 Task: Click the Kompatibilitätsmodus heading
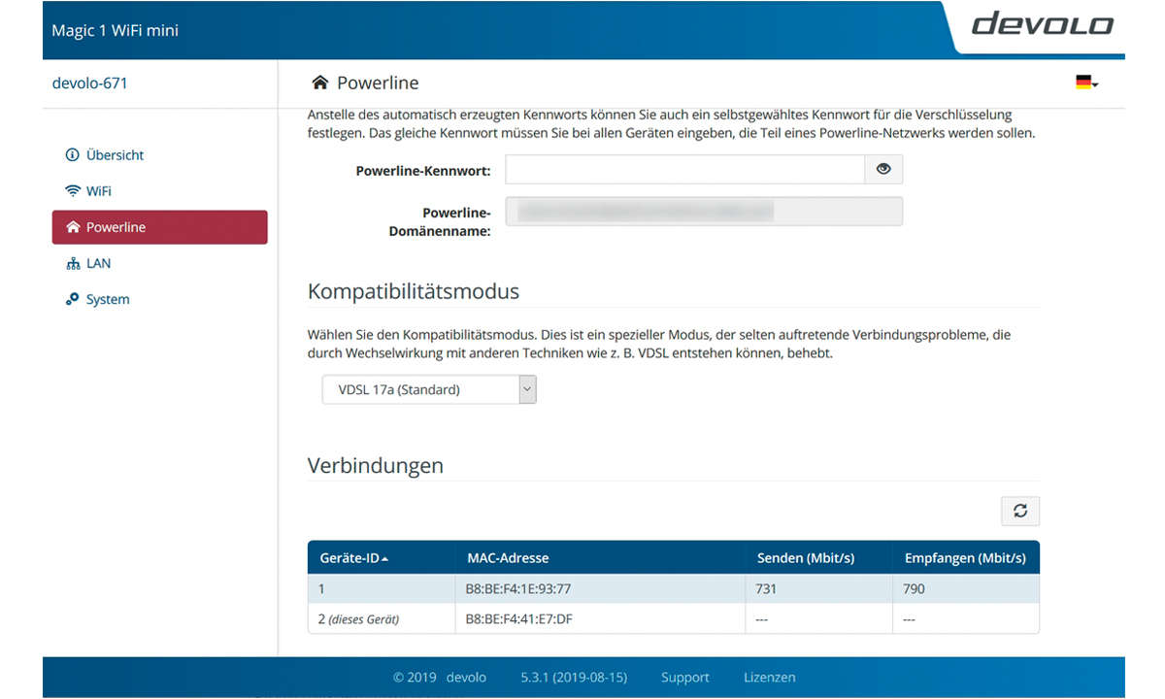(414, 291)
